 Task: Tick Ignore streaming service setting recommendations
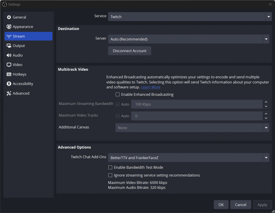click(110, 175)
